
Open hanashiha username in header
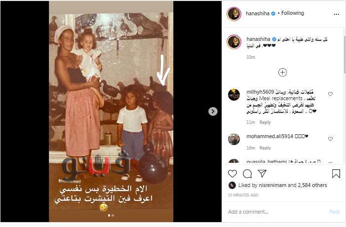click(x=258, y=13)
